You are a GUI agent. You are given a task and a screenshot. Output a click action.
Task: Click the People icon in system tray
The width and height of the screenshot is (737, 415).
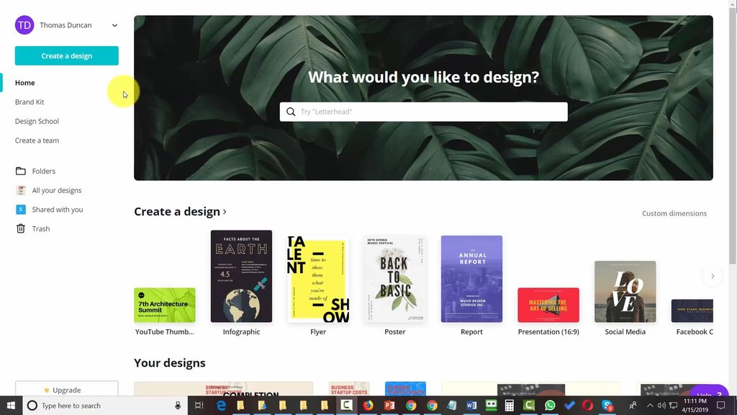(633, 406)
